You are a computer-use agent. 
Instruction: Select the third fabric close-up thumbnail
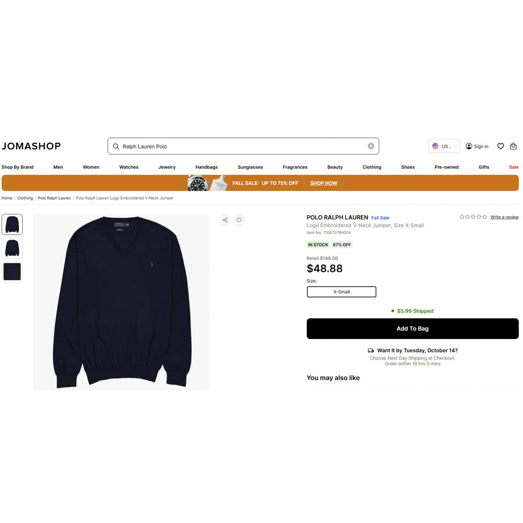coord(12,272)
